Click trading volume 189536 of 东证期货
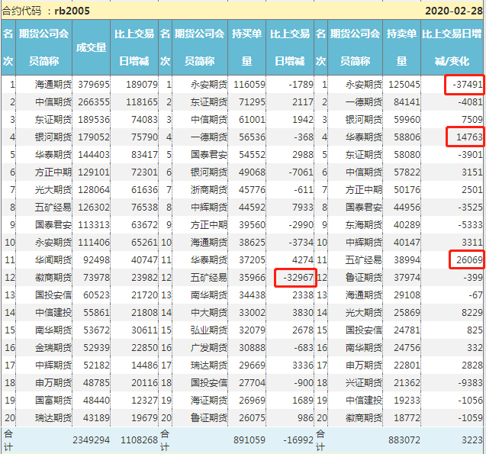This screenshot has width=486, height=454. (94, 119)
